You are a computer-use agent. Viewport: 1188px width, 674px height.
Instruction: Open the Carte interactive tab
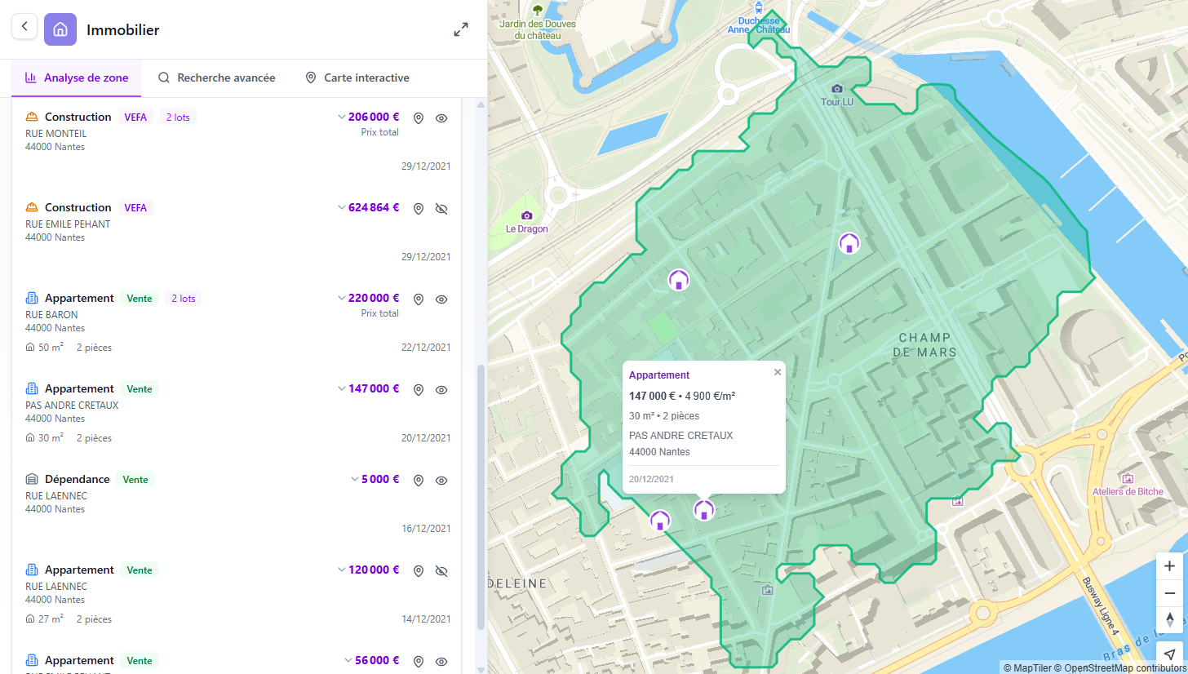coord(357,78)
